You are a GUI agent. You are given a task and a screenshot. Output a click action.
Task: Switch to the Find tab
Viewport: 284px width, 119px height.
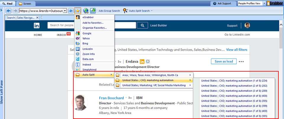(x=8, y=4)
